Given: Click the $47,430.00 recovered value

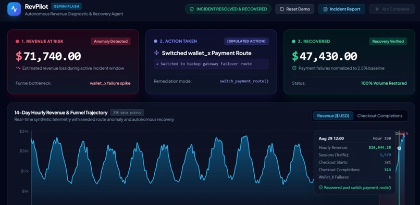Looking at the screenshot, I should [324, 56].
